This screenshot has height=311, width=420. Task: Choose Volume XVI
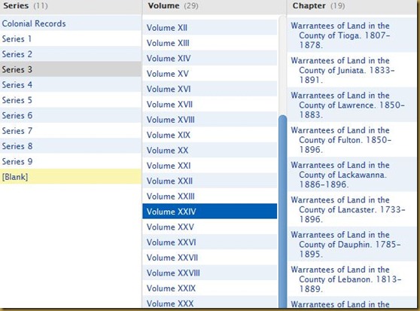(x=210, y=89)
